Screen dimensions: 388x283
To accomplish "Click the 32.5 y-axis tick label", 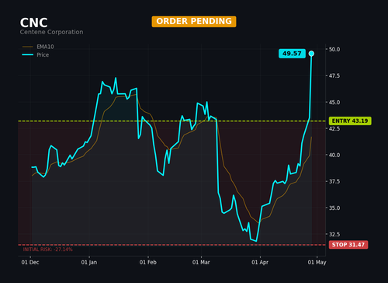I will click(x=334, y=234).
